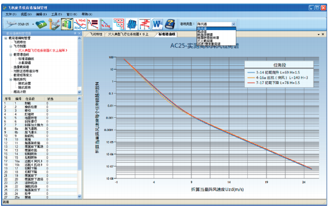329x208 pixels.
Task: Click the red zigzag random sequence icon
Action: (144, 24)
